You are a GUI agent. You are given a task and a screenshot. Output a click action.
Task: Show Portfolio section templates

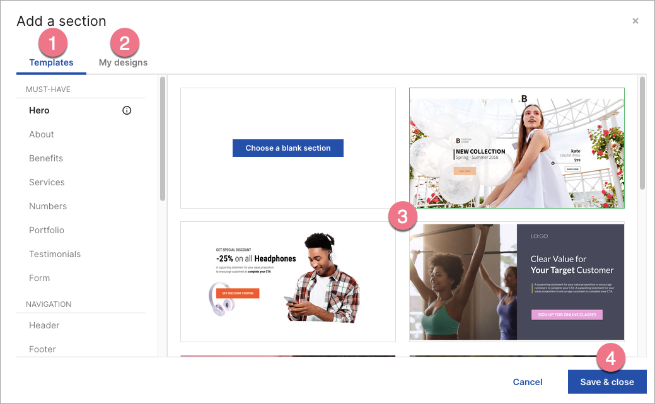[47, 230]
